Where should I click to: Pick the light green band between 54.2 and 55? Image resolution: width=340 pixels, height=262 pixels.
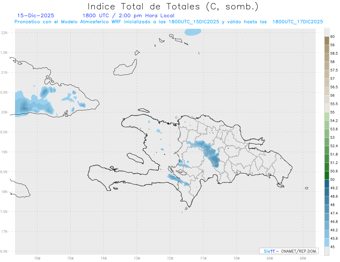[327, 116]
